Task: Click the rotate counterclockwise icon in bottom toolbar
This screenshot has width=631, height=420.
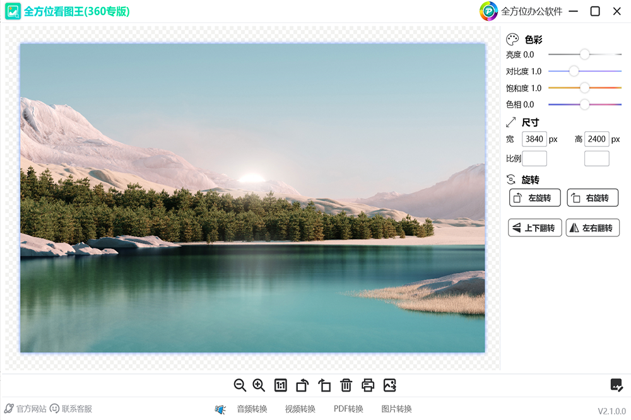Action: (x=324, y=385)
